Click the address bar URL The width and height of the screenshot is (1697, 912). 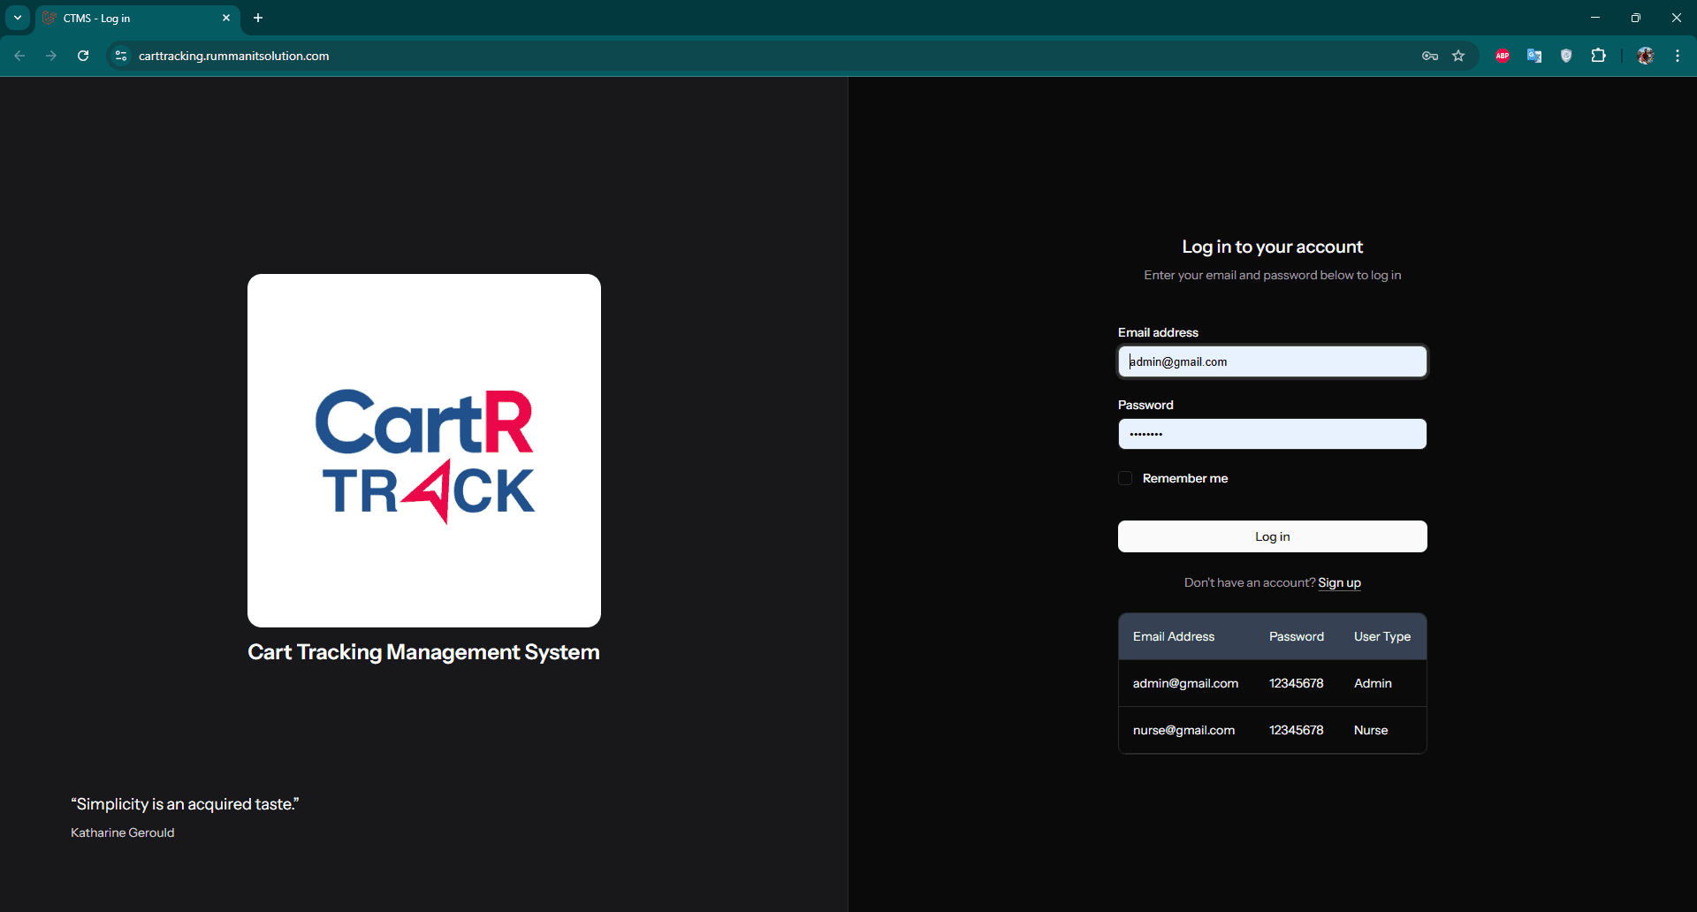point(233,56)
